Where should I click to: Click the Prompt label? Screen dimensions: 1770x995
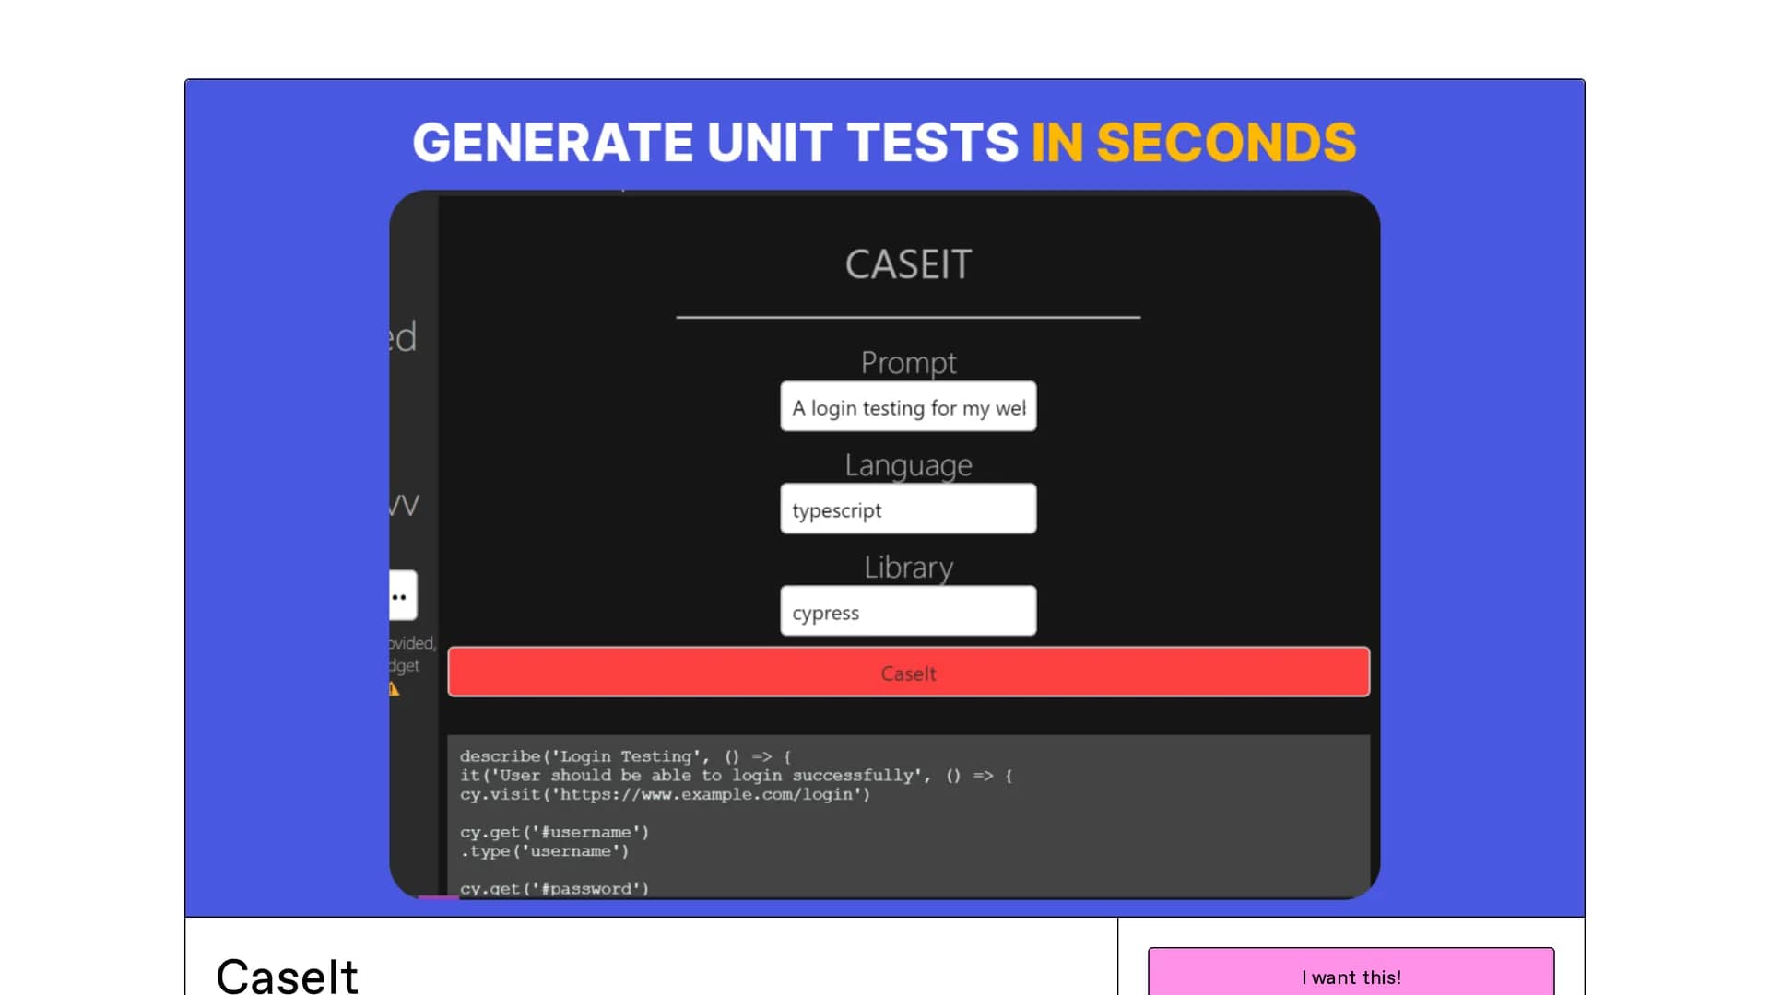tap(908, 362)
